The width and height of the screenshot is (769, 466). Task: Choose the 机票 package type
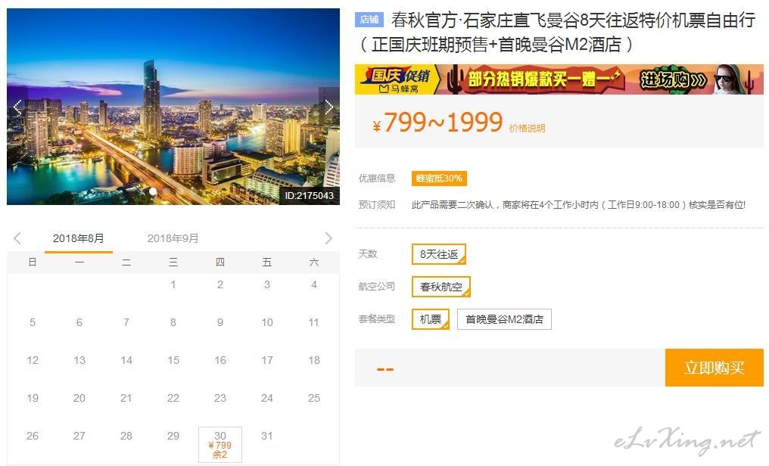click(x=431, y=319)
